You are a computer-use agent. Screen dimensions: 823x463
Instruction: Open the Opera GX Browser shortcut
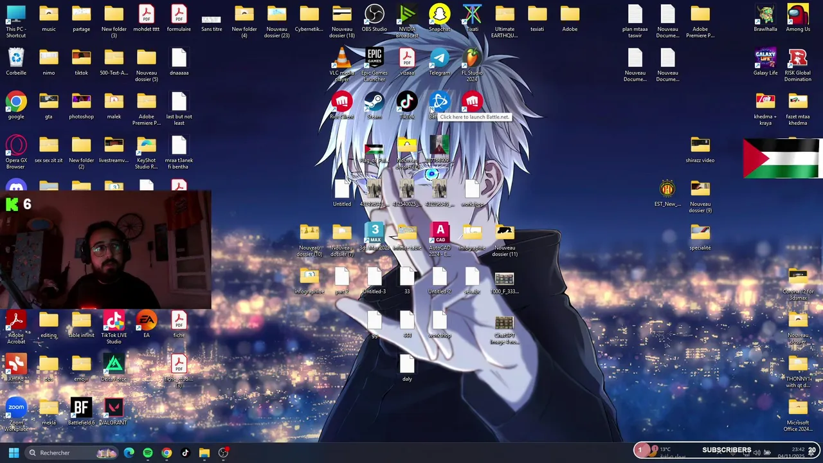[x=16, y=152]
